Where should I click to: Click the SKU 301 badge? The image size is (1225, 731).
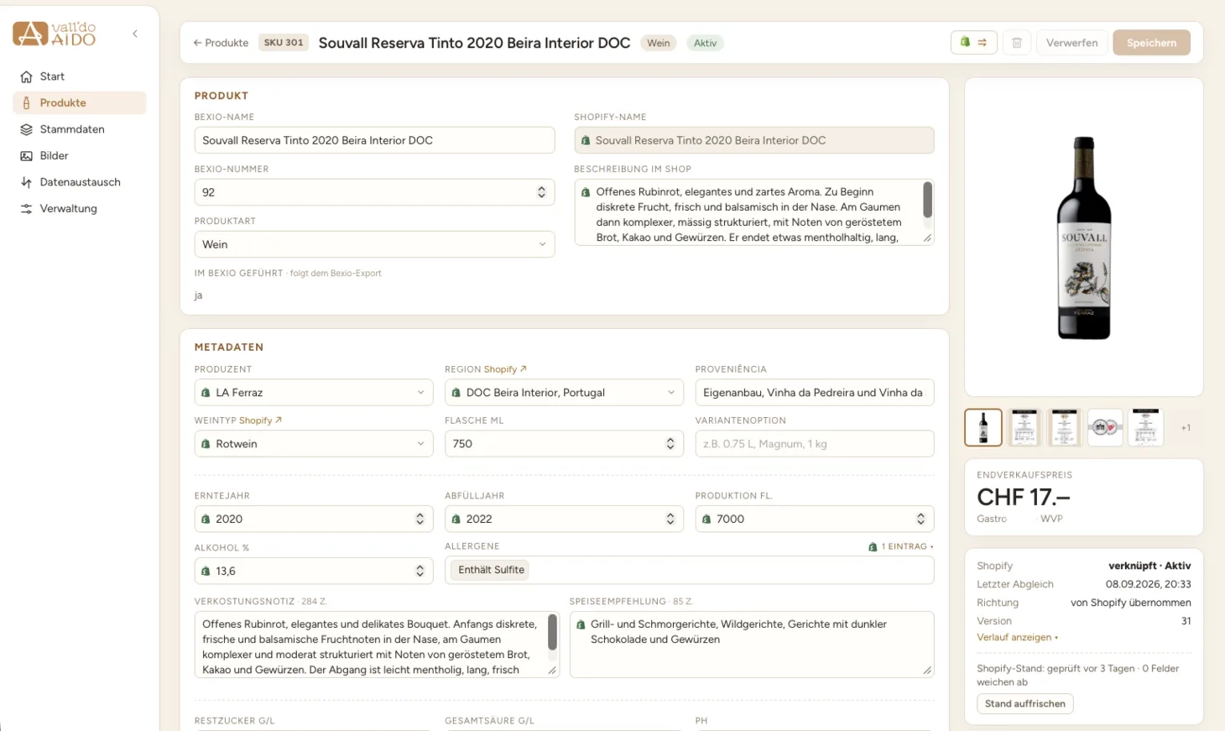[x=284, y=43]
